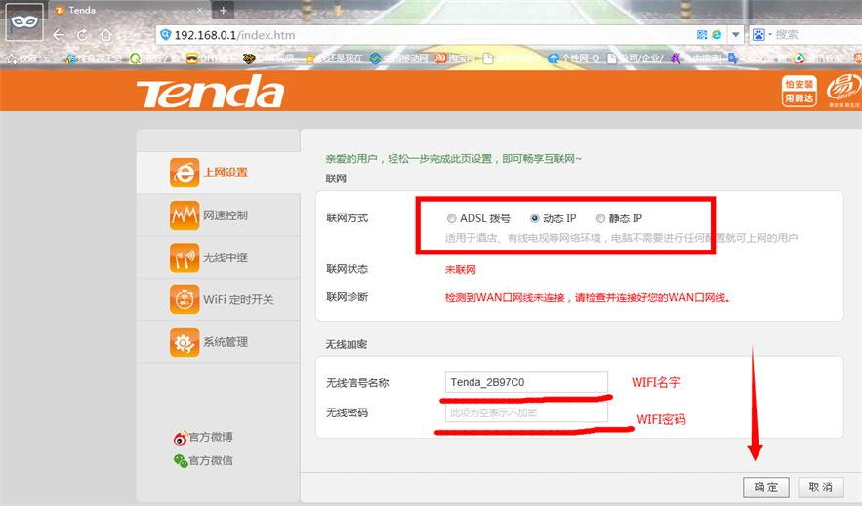The image size is (862, 506).
Task: Click the Weibo icon beside 官方微博
Action: tap(181, 438)
